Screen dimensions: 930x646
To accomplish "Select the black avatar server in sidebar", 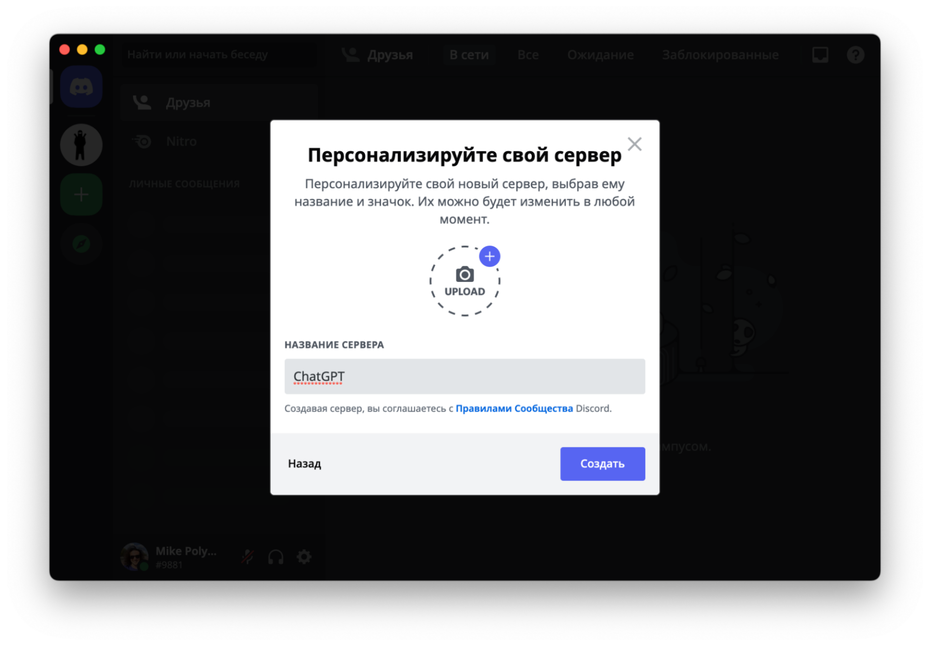I will 81,144.
